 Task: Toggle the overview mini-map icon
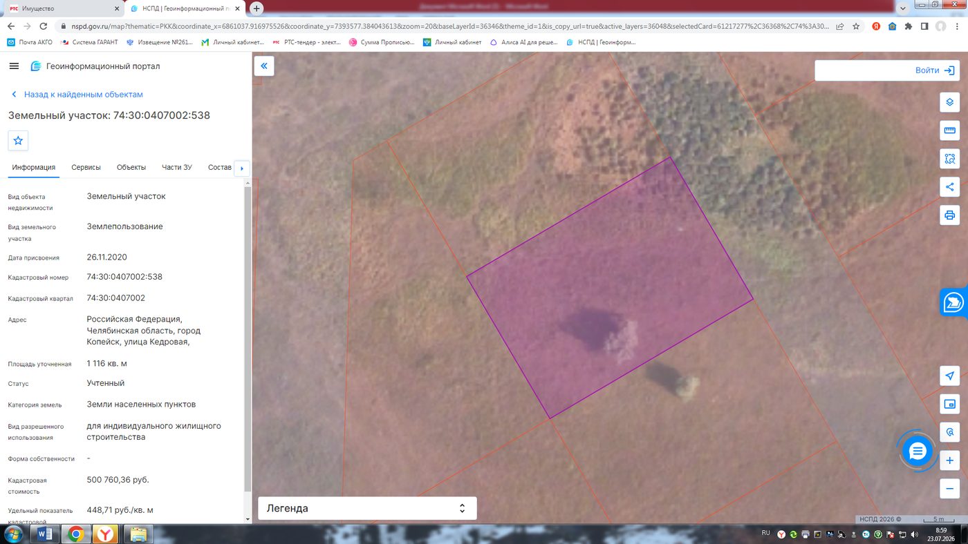click(x=949, y=405)
